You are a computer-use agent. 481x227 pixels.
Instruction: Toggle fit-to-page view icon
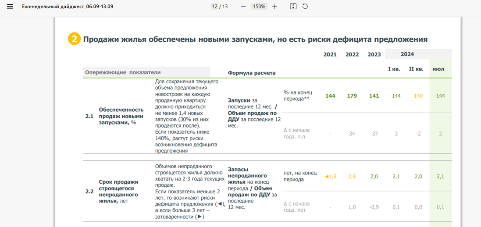(x=293, y=7)
